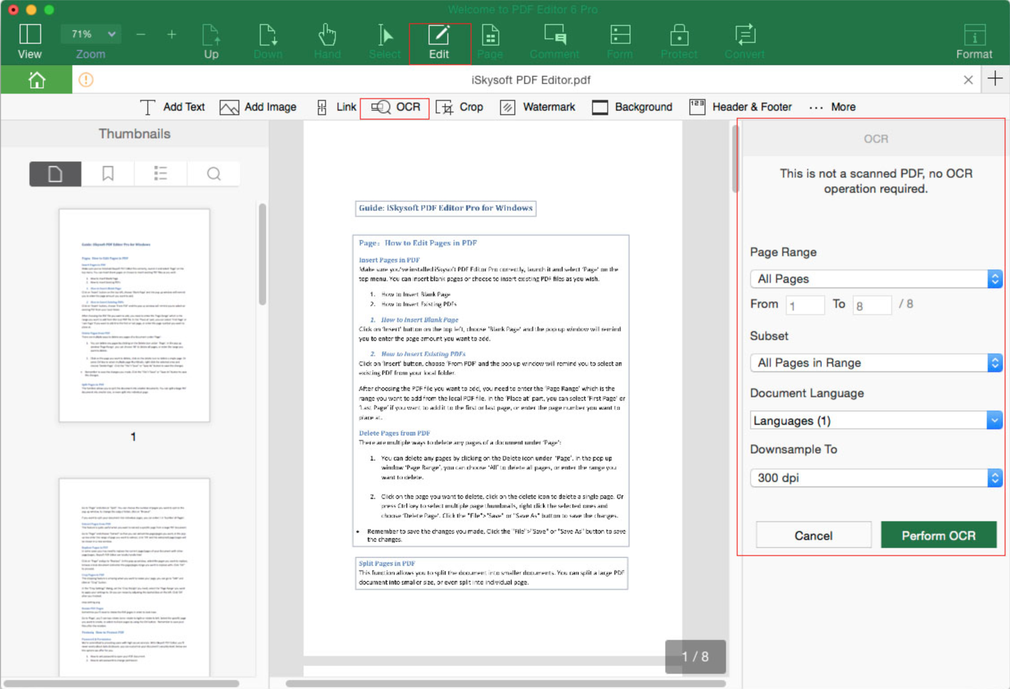
Task: Click the OCR tool
Action: point(395,108)
